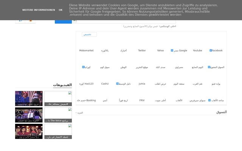The height and width of the screenshot is (151, 242).
Task: Open the اربح فوراً link
Action: pos(124,100)
